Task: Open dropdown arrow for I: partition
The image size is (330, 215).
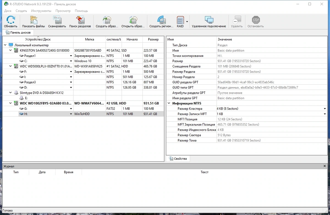Action: pyautogui.click(x=71, y=77)
